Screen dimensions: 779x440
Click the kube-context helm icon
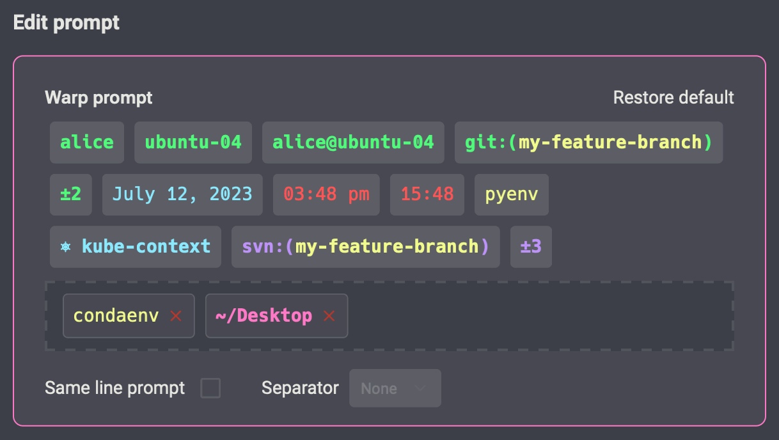click(65, 247)
